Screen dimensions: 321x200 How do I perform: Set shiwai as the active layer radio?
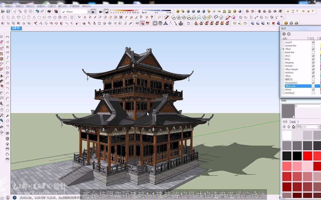coord(283,89)
